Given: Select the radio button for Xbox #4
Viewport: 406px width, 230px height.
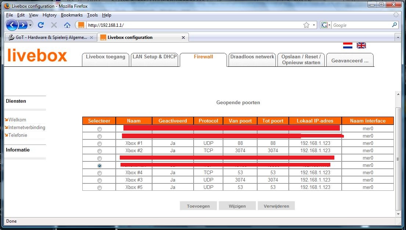Looking at the screenshot, I should [x=100, y=173].
